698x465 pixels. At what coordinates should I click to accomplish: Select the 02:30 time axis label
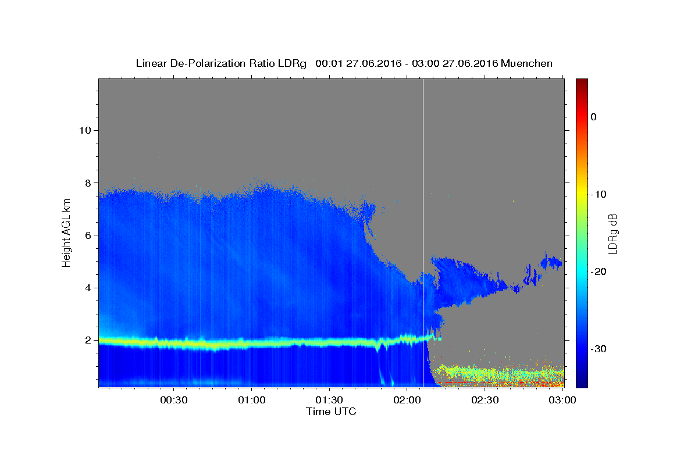[485, 400]
